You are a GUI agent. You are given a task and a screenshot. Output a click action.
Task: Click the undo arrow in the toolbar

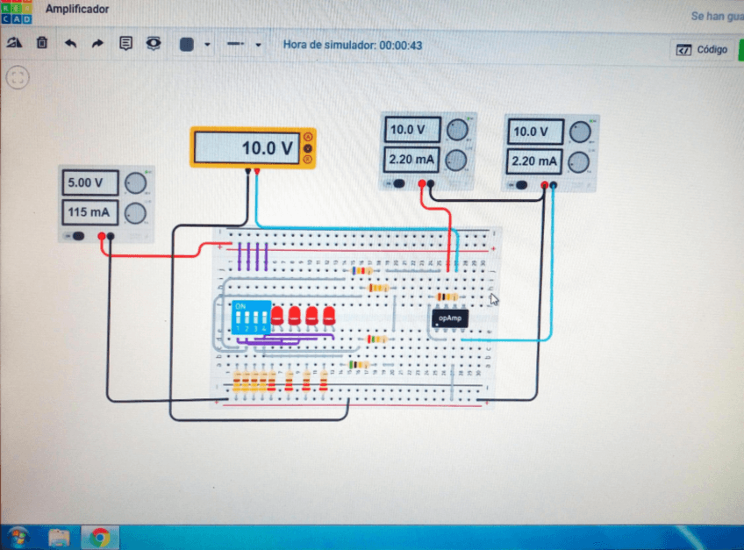pos(70,43)
